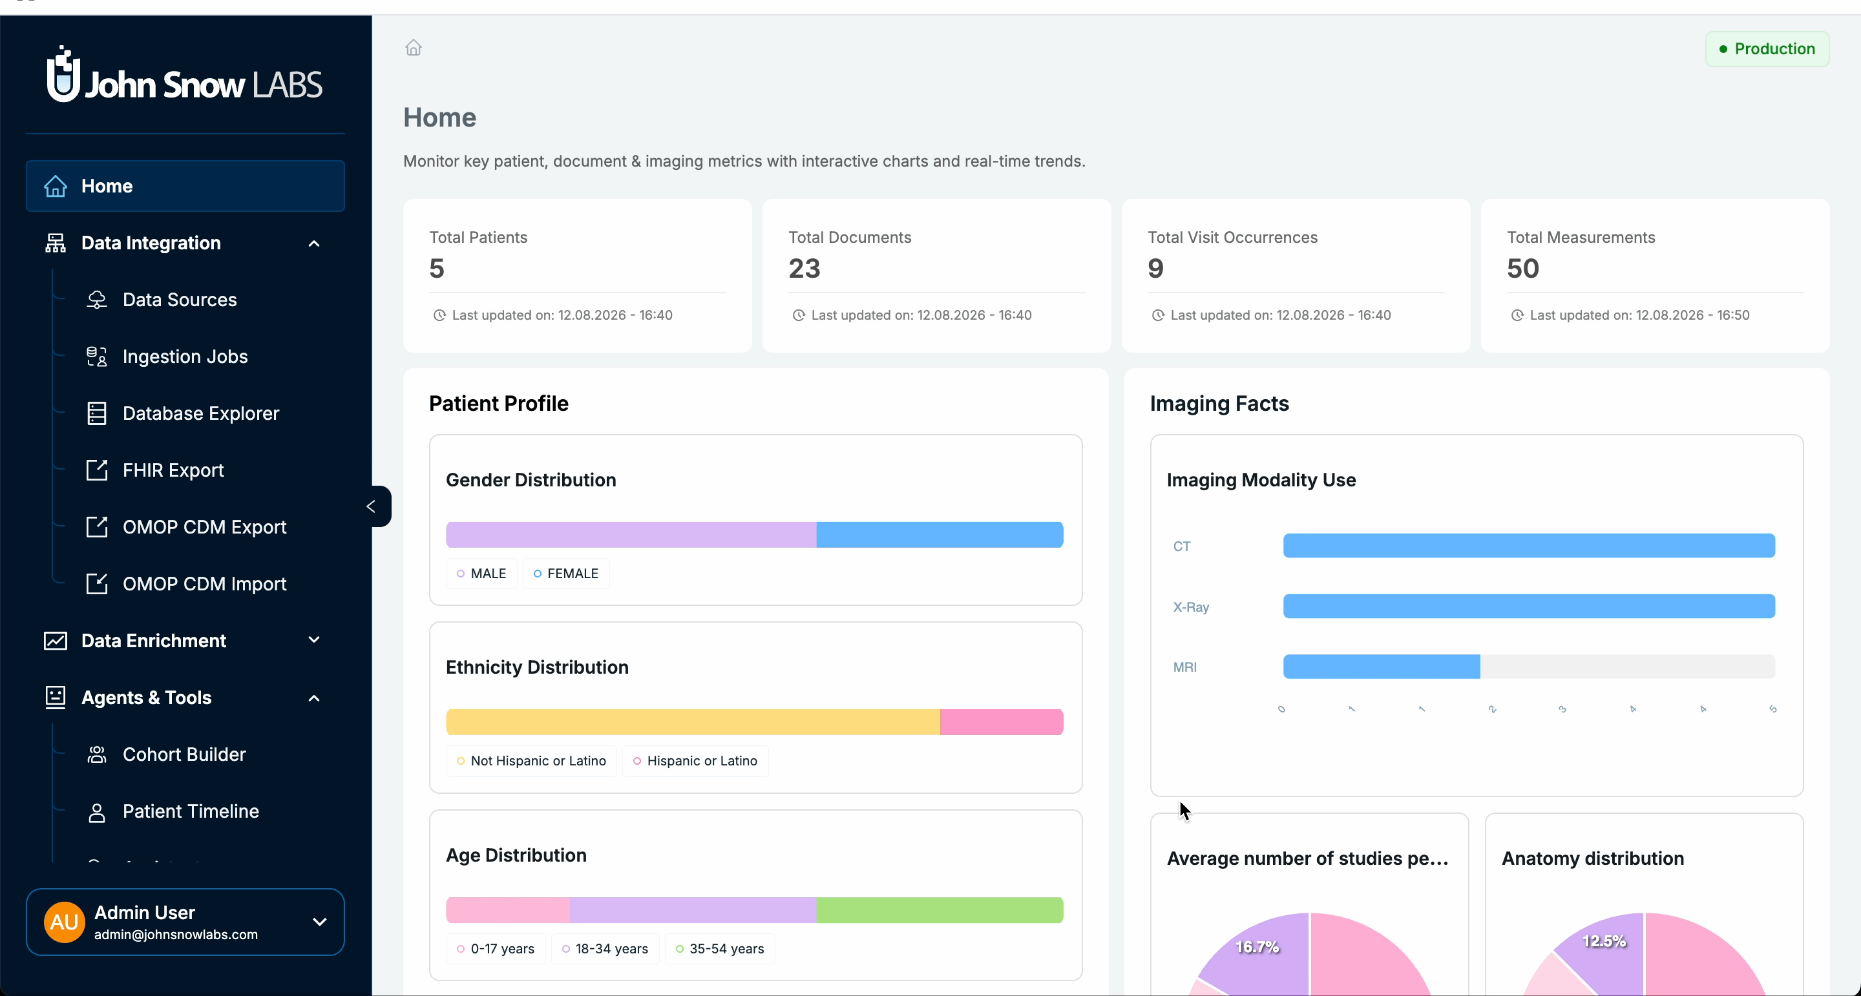Click the Data Sources cloud icon

pyautogui.click(x=97, y=300)
